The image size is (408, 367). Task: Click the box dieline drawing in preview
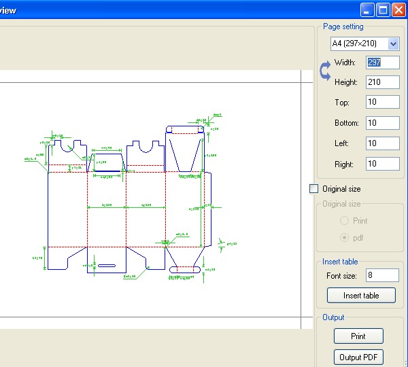pos(130,198)
